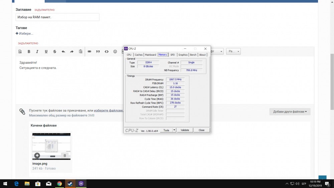Switch to SPD tab in CPU-Z
The image size is (334, 188).
173,55
